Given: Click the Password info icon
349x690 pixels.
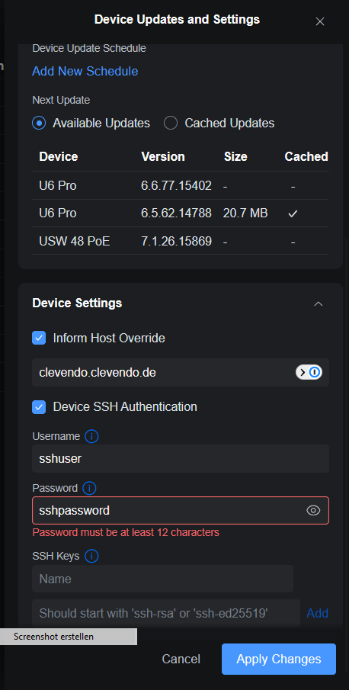Looking at the screenshot, I should [x=89, y=488].
